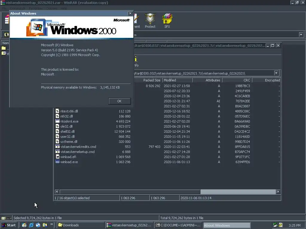This screenshot has height=229, width=306.
Task: Select the winload.efi file icon
Action: pyautogui.click(x=57, y=157)
